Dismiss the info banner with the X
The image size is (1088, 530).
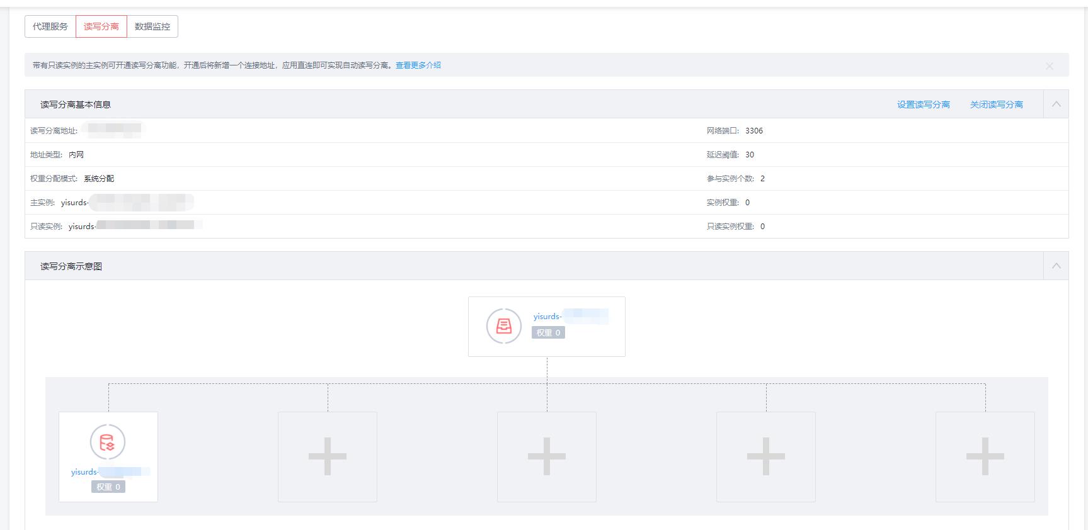tap(1050, 66)
